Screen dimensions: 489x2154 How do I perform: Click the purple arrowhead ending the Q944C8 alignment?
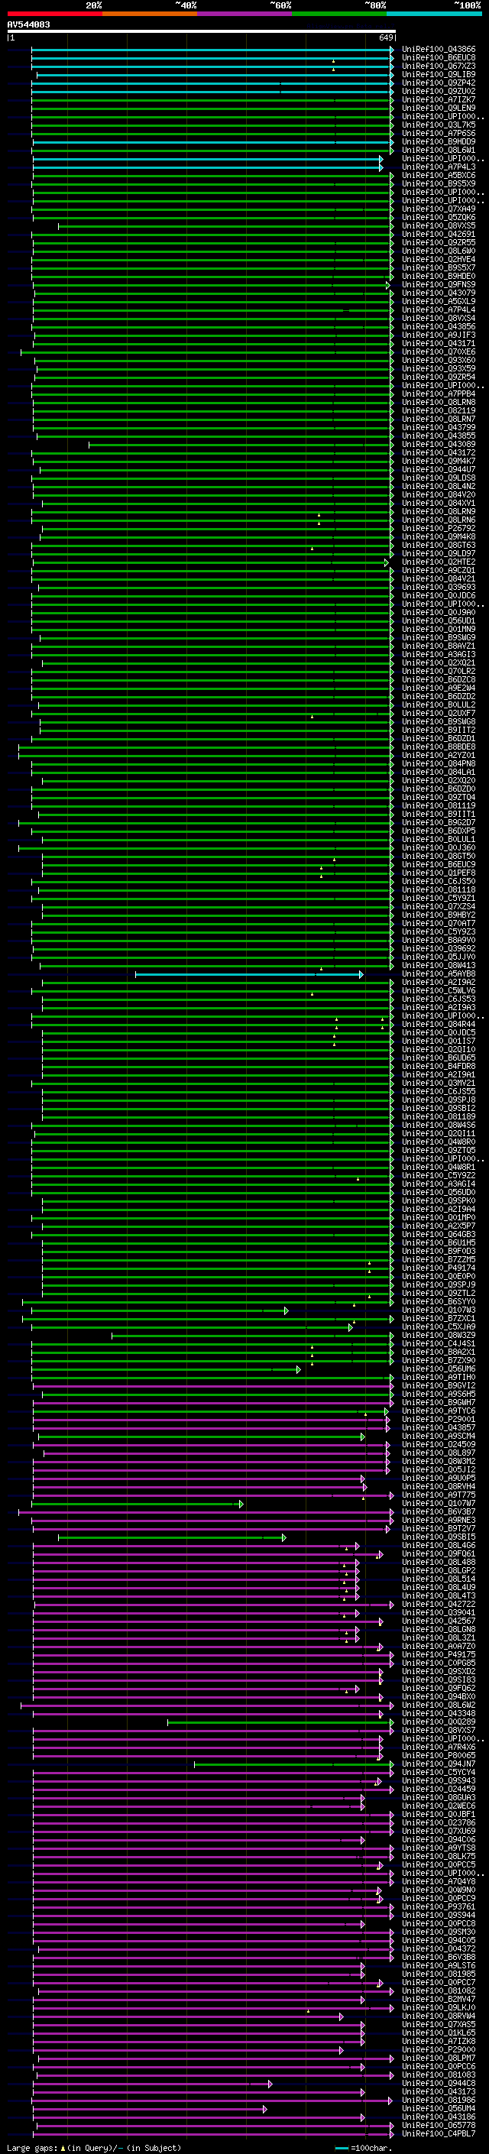270,2084
